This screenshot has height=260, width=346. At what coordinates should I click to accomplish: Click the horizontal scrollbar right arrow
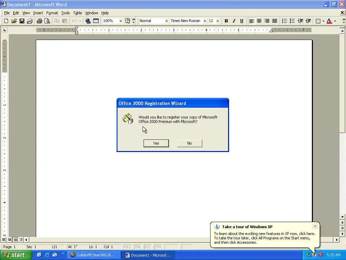point(337,240)
